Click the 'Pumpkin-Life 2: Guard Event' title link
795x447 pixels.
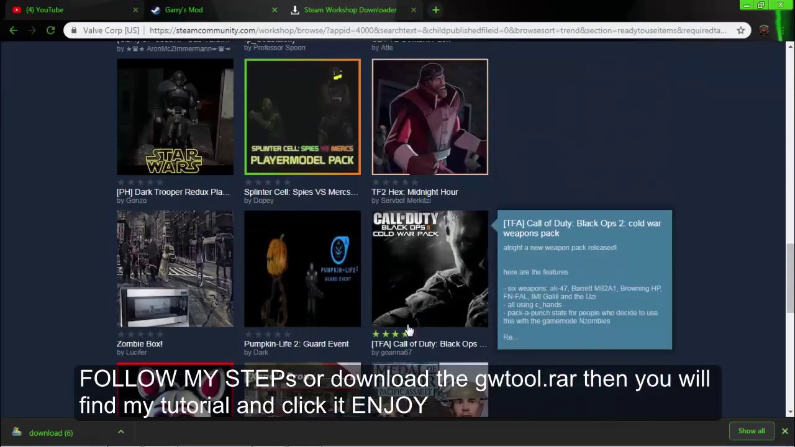pyautogui.click(x=296, y=343)
